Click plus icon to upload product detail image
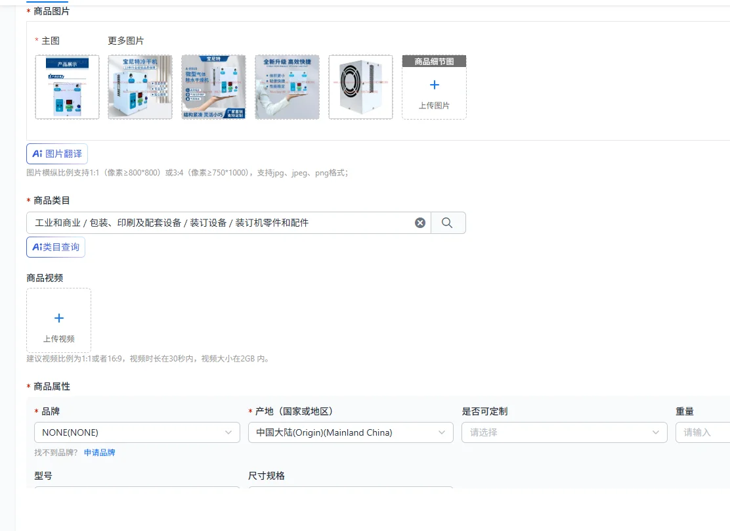 coord(435,85)
